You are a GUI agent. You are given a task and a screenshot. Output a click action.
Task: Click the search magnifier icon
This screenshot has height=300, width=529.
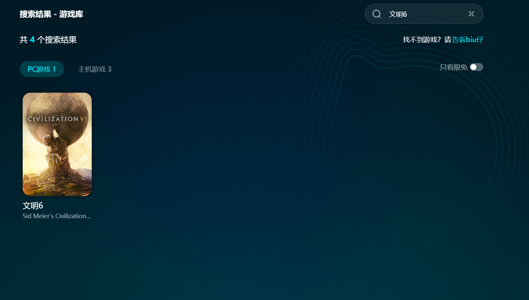pyautogui.click(x=376, y=14)
